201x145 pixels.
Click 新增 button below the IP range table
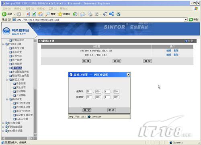pos(86,61)
